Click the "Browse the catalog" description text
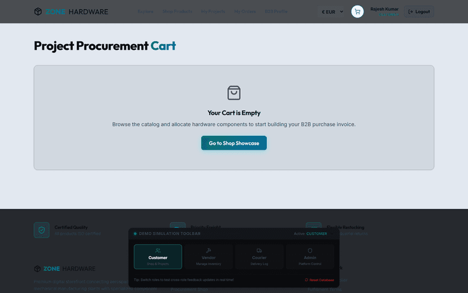 234,124
